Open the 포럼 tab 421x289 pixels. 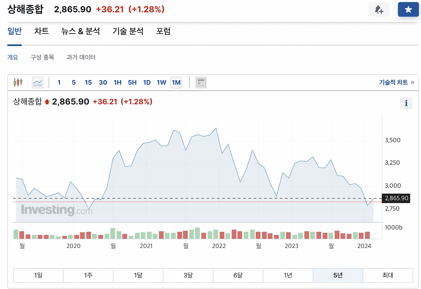(x=163, y=31)
